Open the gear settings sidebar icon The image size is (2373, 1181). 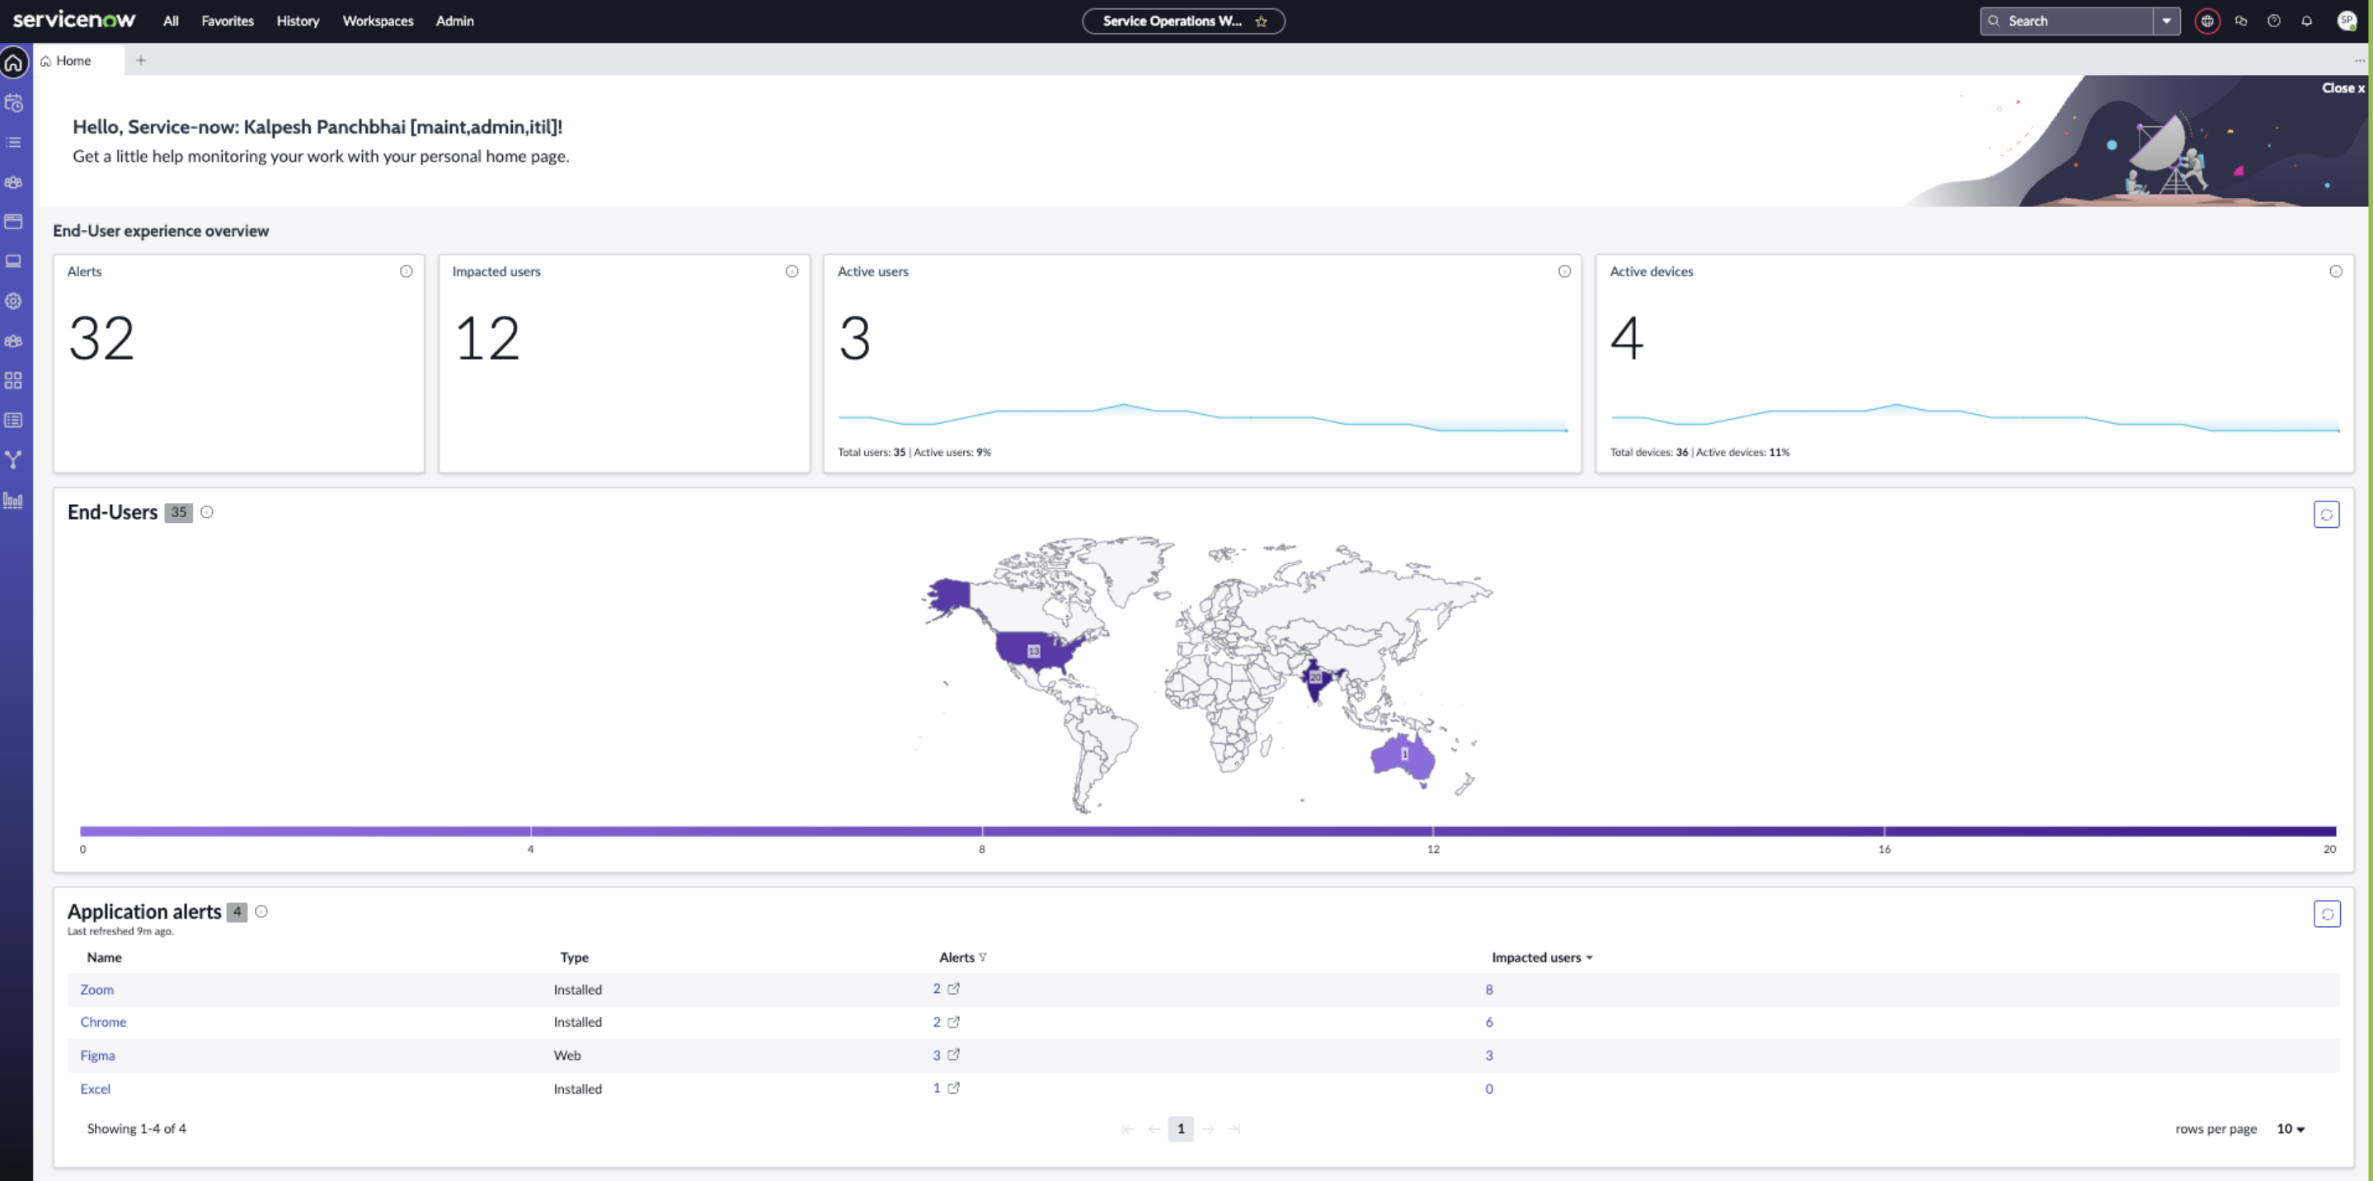(14, 300)
